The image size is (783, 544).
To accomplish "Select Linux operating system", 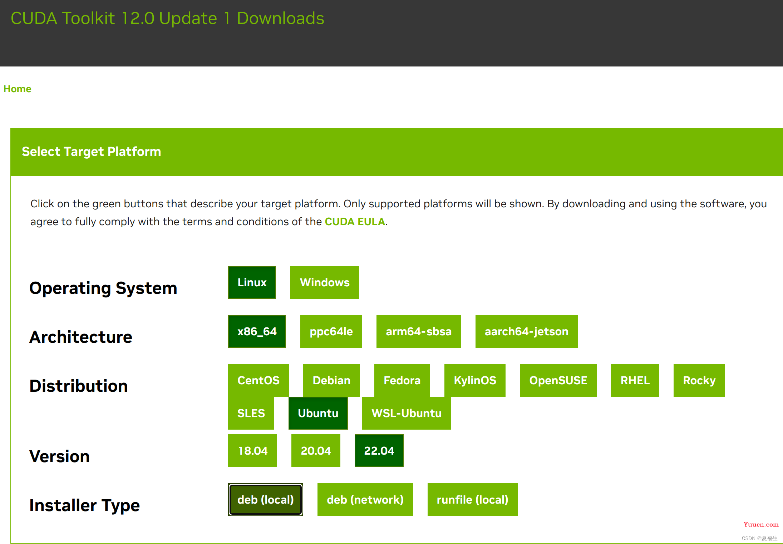I will point(252,282).
